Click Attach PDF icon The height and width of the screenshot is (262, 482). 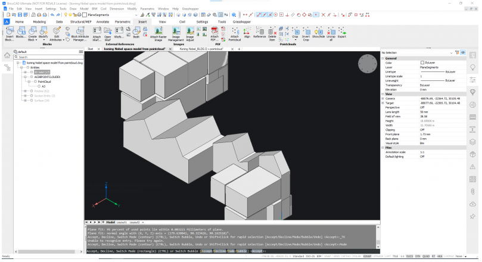coord(214,33)
